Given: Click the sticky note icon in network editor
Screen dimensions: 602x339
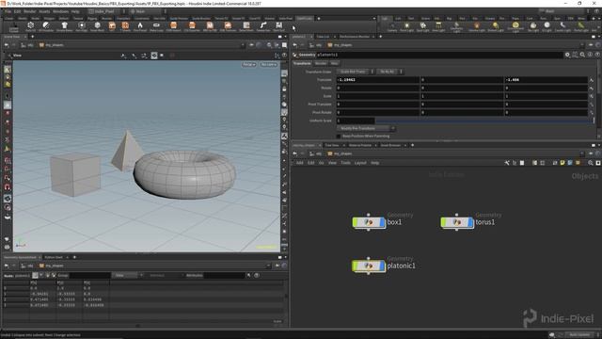Looking at the screenshot, I should (x=562, y=163).
